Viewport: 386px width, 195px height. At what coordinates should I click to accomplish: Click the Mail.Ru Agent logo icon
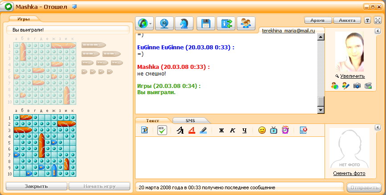tap(8, 7)
